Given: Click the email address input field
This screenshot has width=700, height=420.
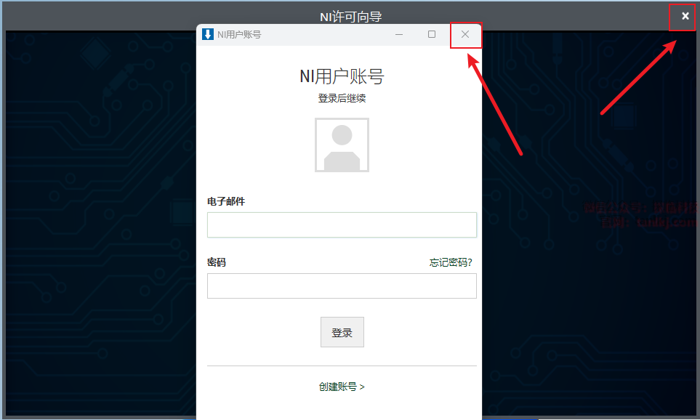Looking at the screenshot, I should (x=342, y=225).
